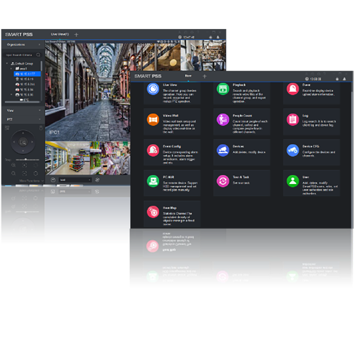Click the round icon left of the live view footer dropdown

(x=53, y=180)
